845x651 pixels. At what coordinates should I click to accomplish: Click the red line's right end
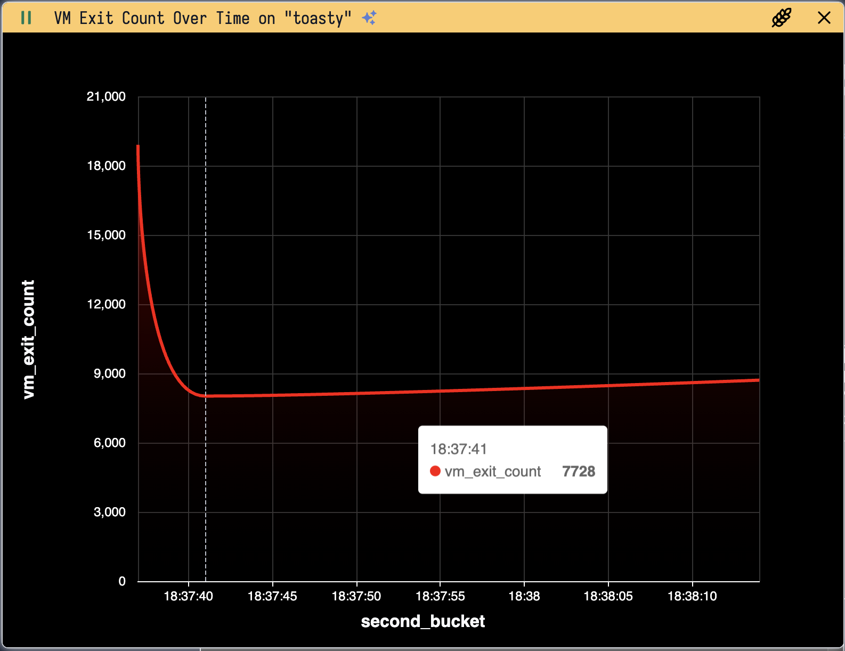(759, 380)
